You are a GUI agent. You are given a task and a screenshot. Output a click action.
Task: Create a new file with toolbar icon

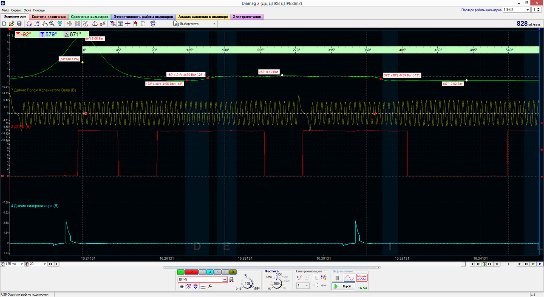4,24
